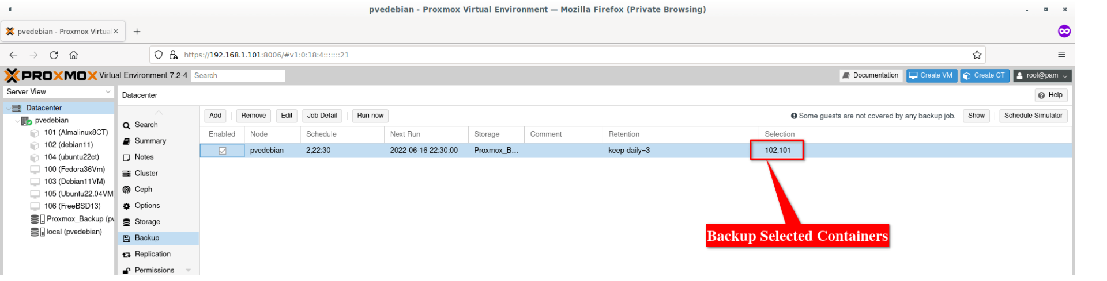The height and width of the screenshot is (281, 1107).
Task: Open the Firefox hamburger menu
Action: point(1061,55)
